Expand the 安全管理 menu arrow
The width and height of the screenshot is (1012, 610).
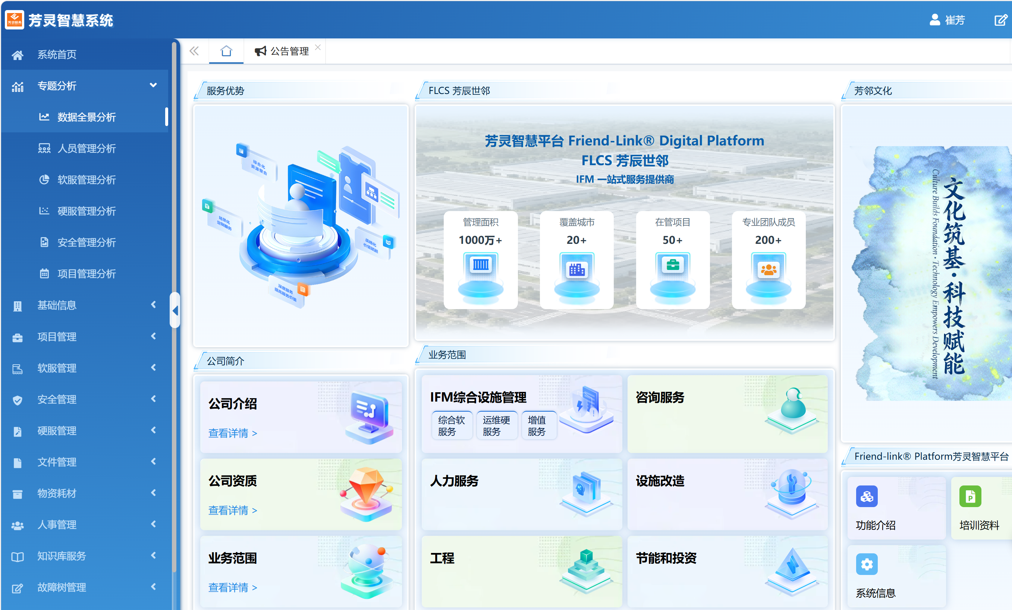pyautogui.click(x=153, y=399)
